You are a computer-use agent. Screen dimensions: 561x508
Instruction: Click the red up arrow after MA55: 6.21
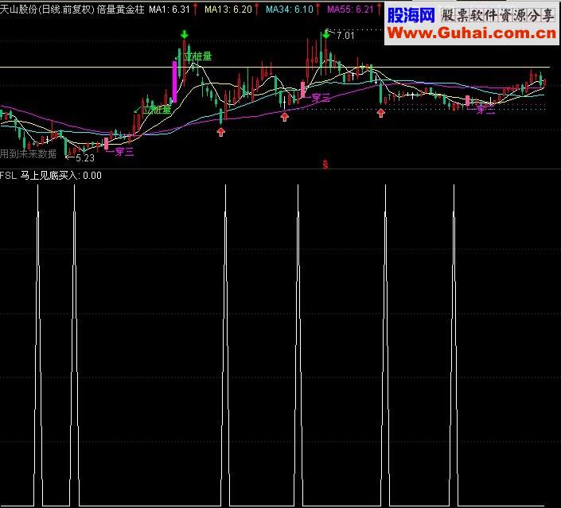pos(380,9)
